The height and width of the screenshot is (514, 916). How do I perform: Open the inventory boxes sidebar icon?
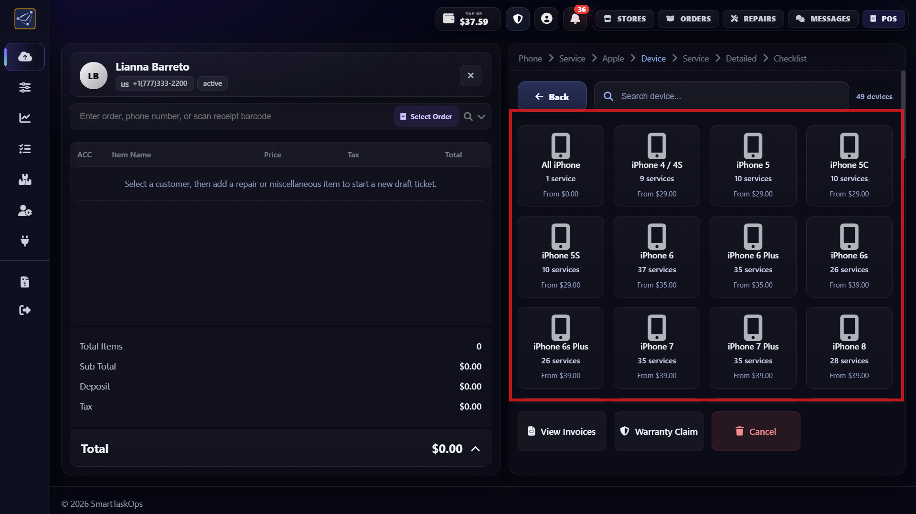coord(25,180)
